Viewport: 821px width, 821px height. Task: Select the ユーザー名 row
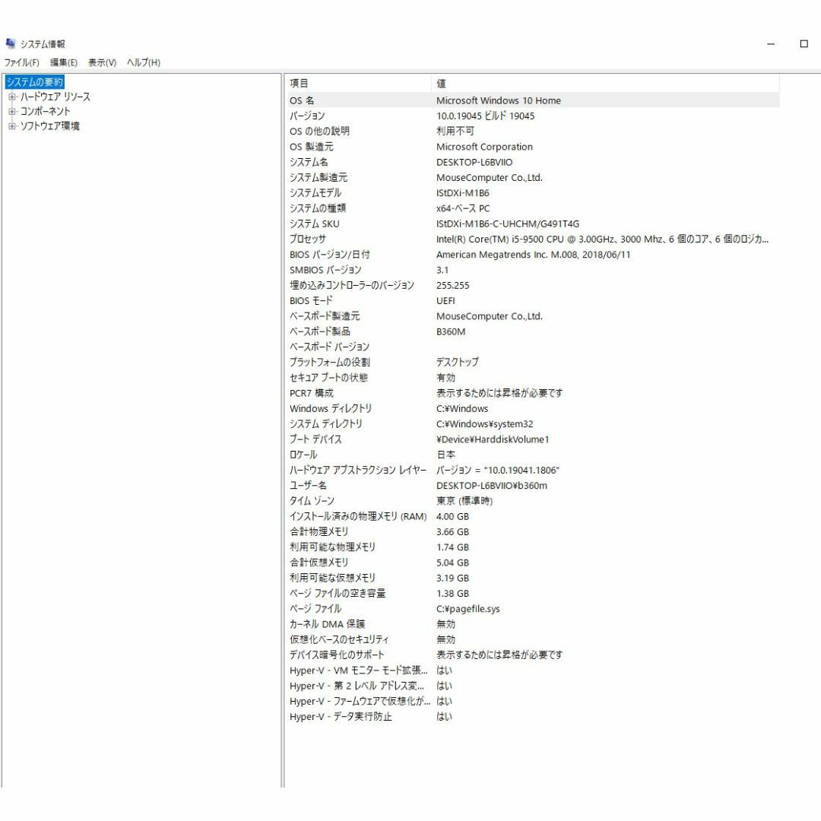pyautogui.click(x=533, y=485)
